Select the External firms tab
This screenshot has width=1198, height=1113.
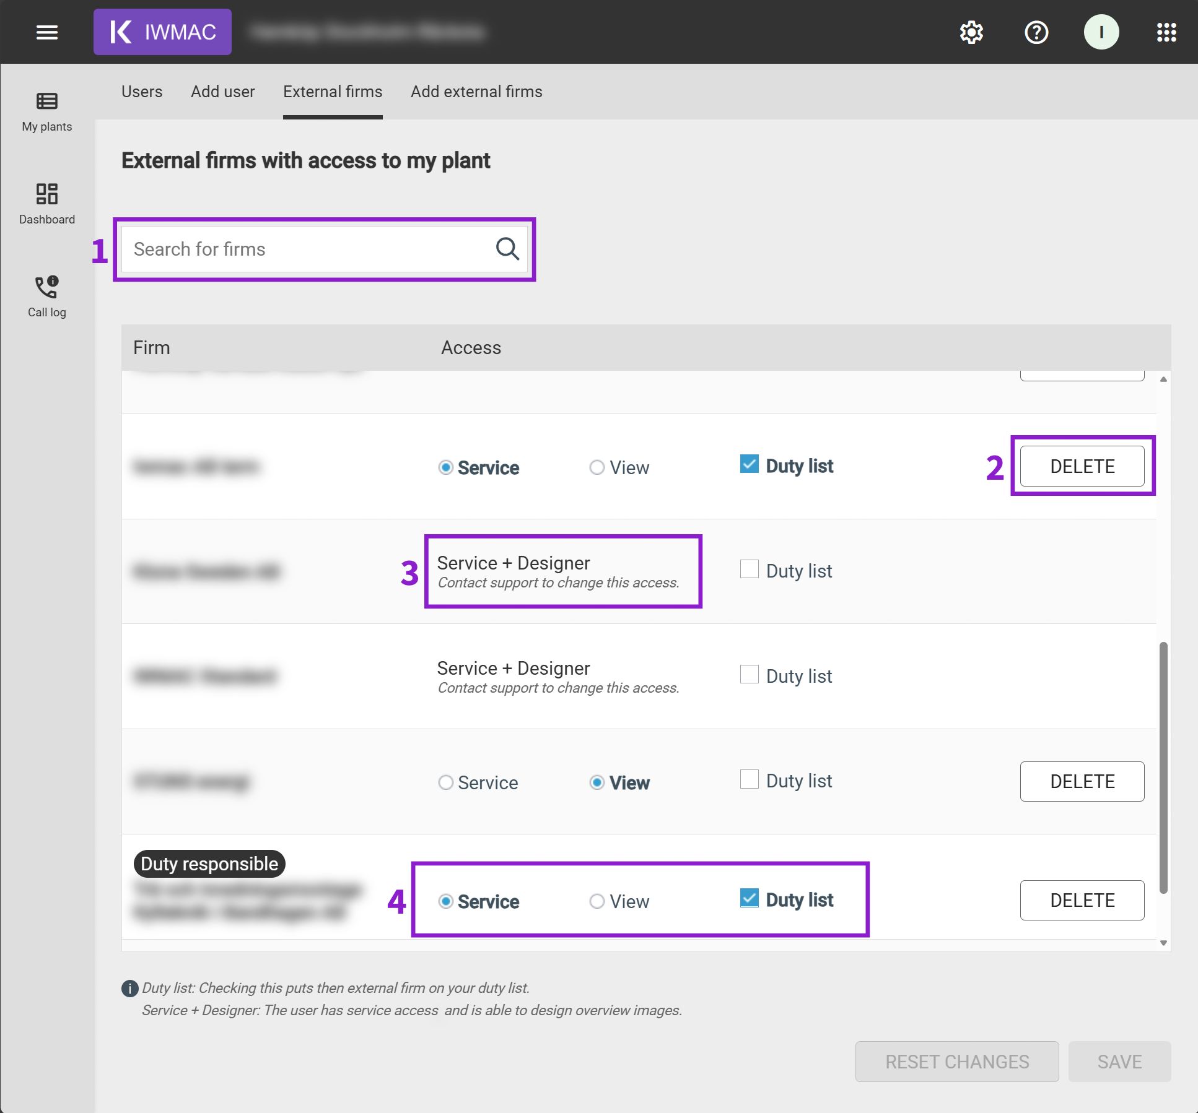click(x=333, y=92)
